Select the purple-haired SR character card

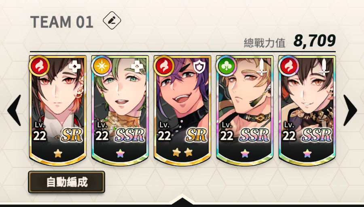pos(182,111)
